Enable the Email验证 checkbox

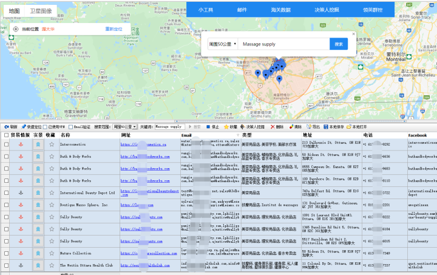(70, 127)
